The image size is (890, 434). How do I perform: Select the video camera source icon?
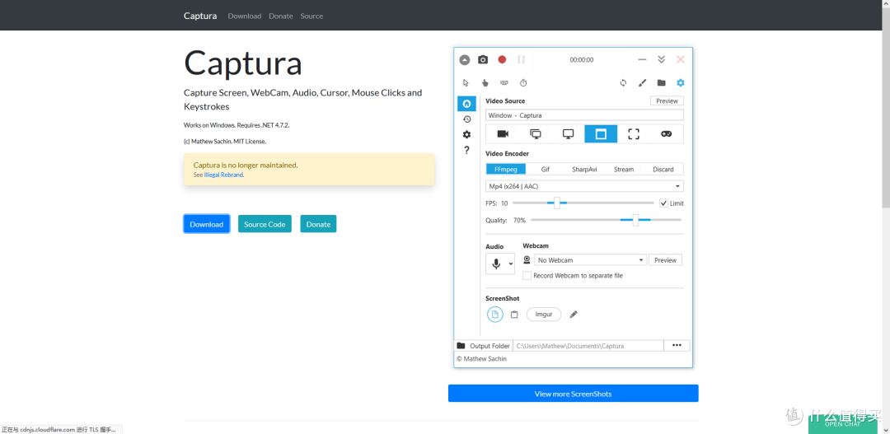tap(503, 134)
